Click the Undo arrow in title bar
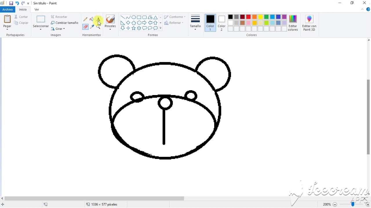The width and height of the screenshot is (371, 208). pos(17,3)
